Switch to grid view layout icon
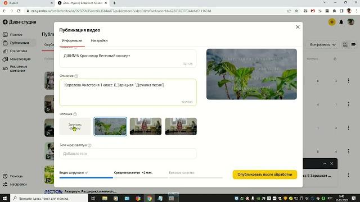This screenshot has width=360, height=202. (x=345, y=45)
